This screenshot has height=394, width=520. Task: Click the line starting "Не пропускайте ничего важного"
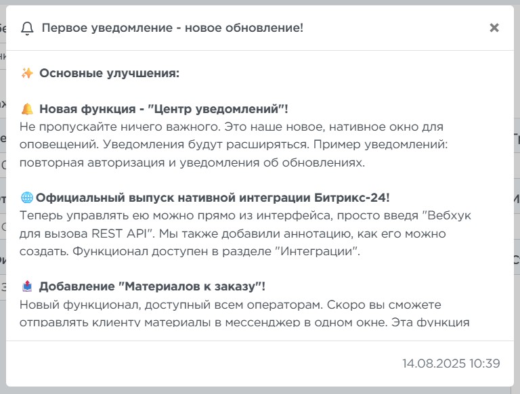230,127
